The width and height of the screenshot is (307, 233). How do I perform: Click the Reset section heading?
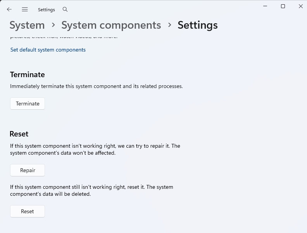pyautogui.click(x=19, y=134)
